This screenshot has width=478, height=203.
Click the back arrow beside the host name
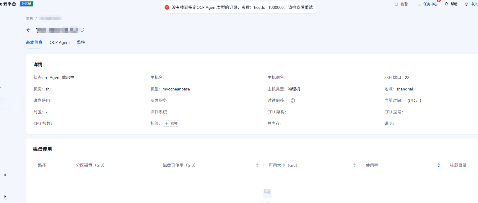28,30
